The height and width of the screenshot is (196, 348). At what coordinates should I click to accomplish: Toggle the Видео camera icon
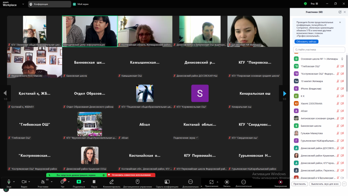click(24, 182)
